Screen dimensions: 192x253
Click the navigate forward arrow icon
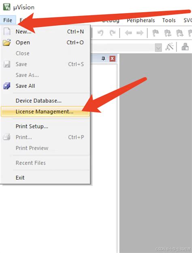click(x=140, y=33)
